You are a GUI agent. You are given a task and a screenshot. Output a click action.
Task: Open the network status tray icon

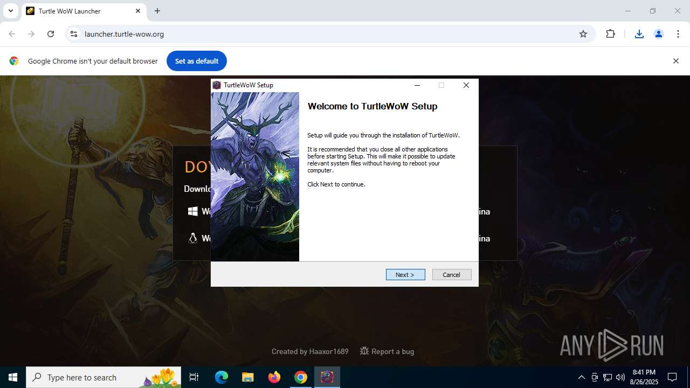coord(608,377)
